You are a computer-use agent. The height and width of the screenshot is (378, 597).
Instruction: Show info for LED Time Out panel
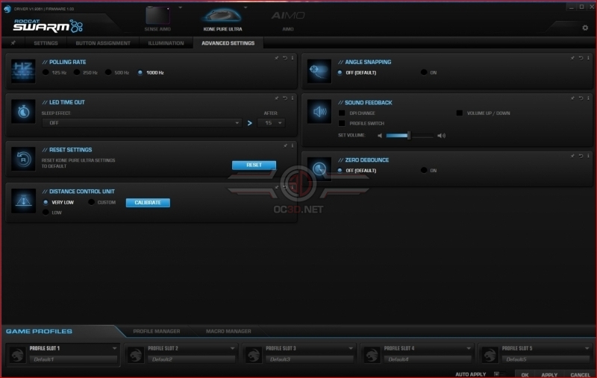coord(293,98)
